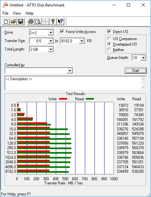The height and width of the screenshot is (197, 151).
Task: Click the red Write legend swatch
Action: [63, 99]
